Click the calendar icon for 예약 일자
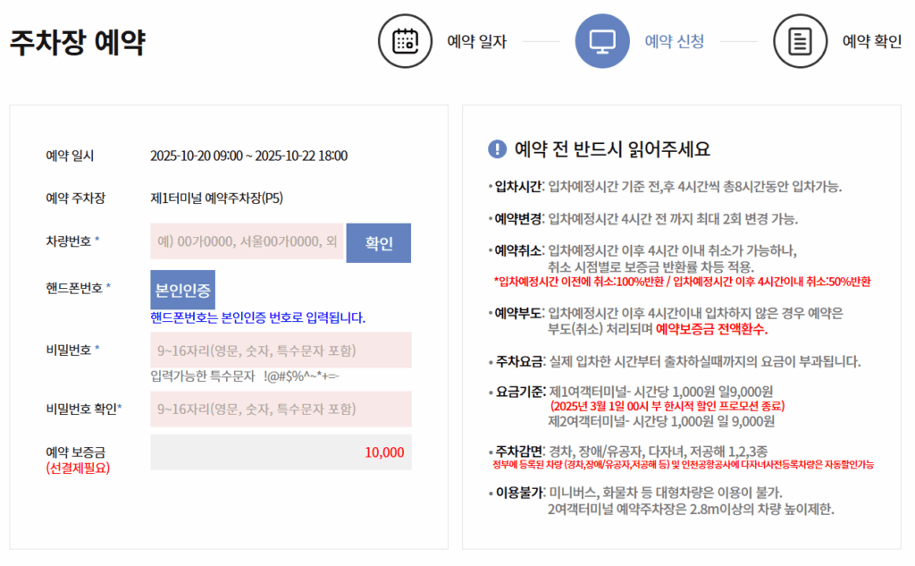 coord(406,41)
